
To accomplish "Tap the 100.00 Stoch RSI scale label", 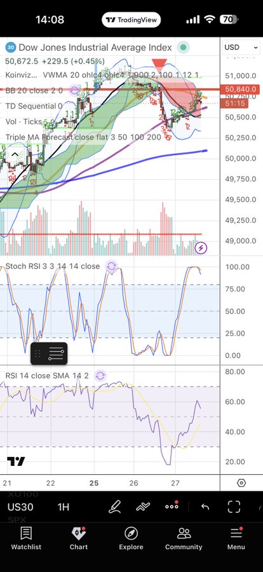I will coord(238,267).
